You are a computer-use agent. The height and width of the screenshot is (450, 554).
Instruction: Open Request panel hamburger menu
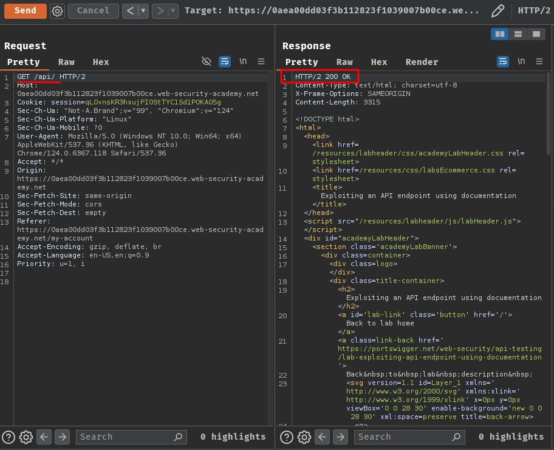click(261, 61)
